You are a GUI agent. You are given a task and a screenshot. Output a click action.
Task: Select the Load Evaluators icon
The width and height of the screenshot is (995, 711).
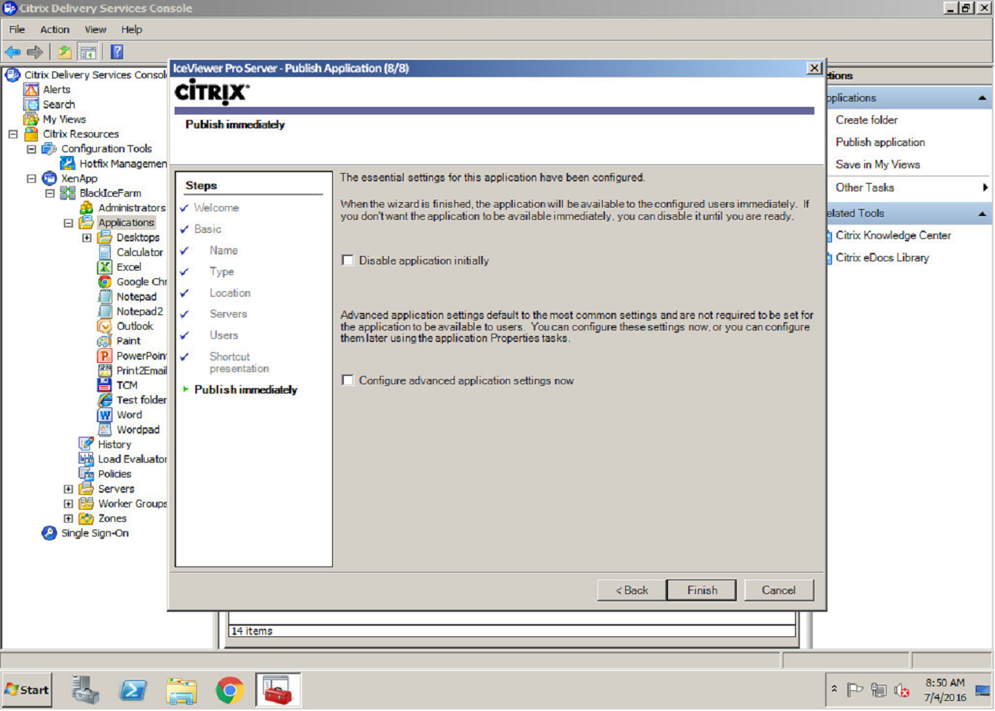coord(86,459)
